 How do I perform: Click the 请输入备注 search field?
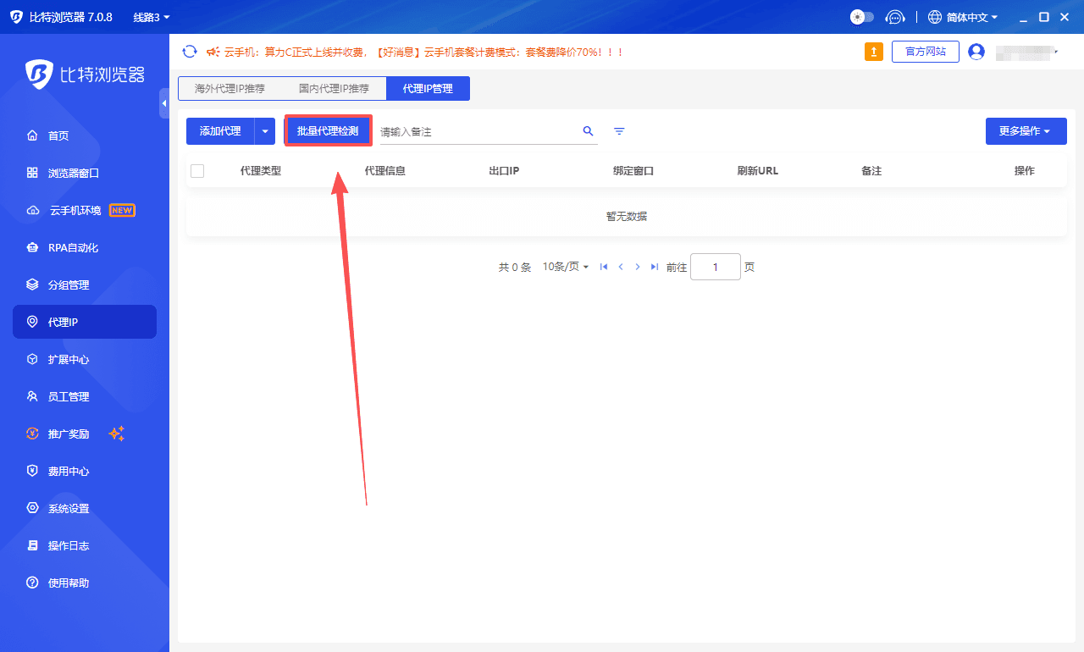478,132
